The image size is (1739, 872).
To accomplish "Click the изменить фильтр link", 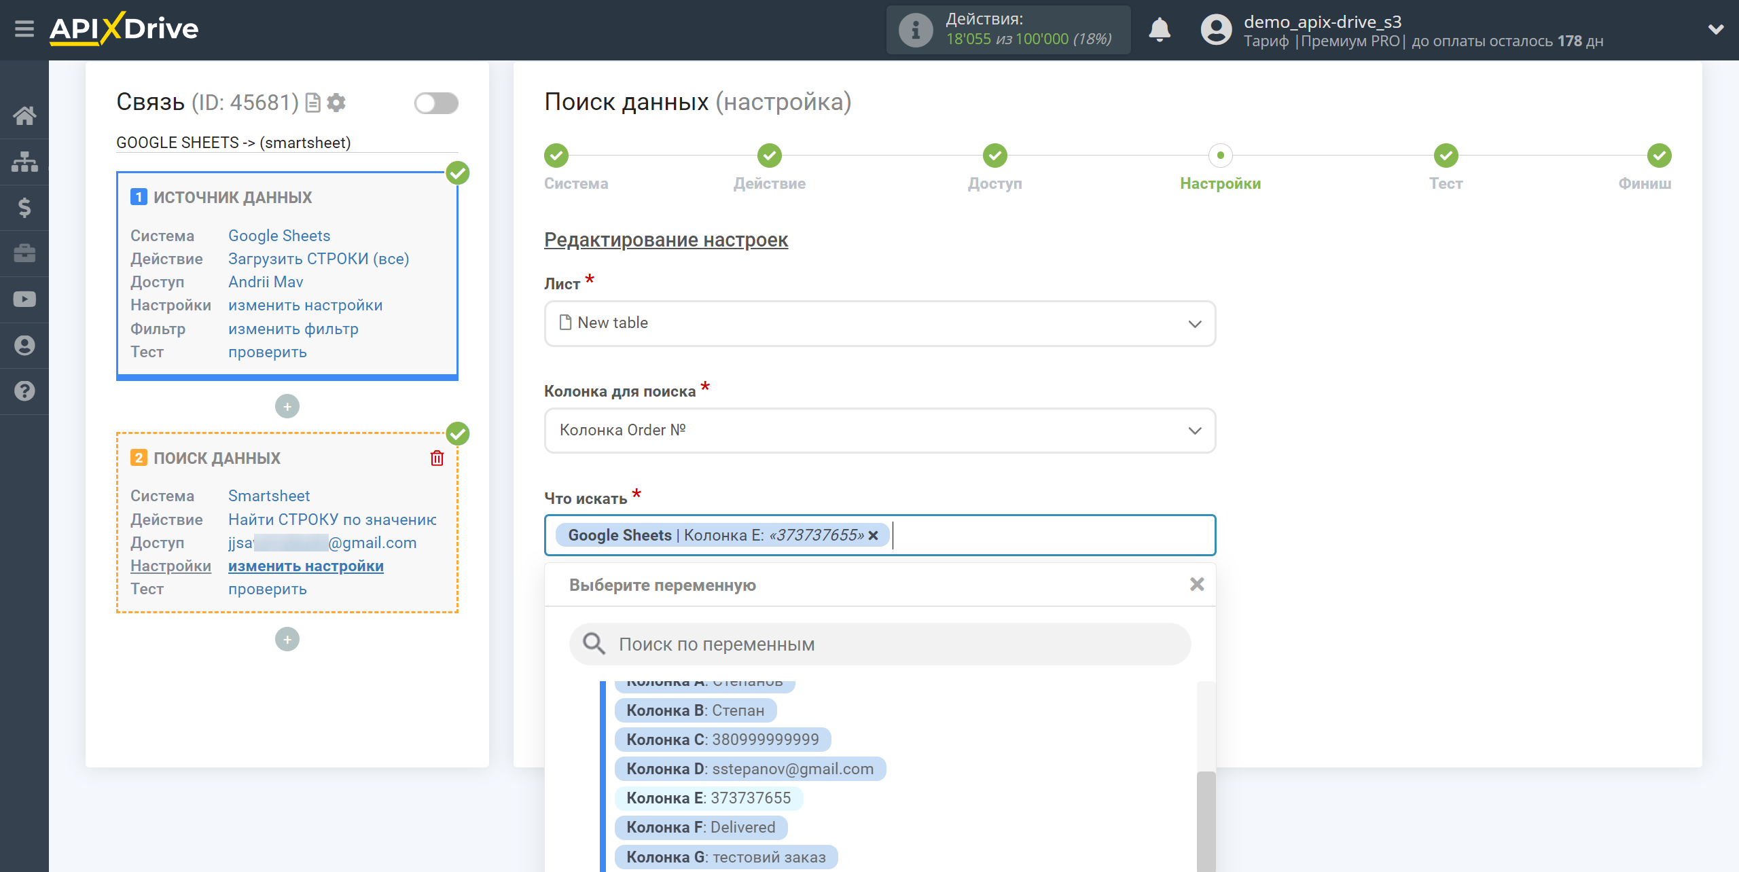I will (293, 328).
